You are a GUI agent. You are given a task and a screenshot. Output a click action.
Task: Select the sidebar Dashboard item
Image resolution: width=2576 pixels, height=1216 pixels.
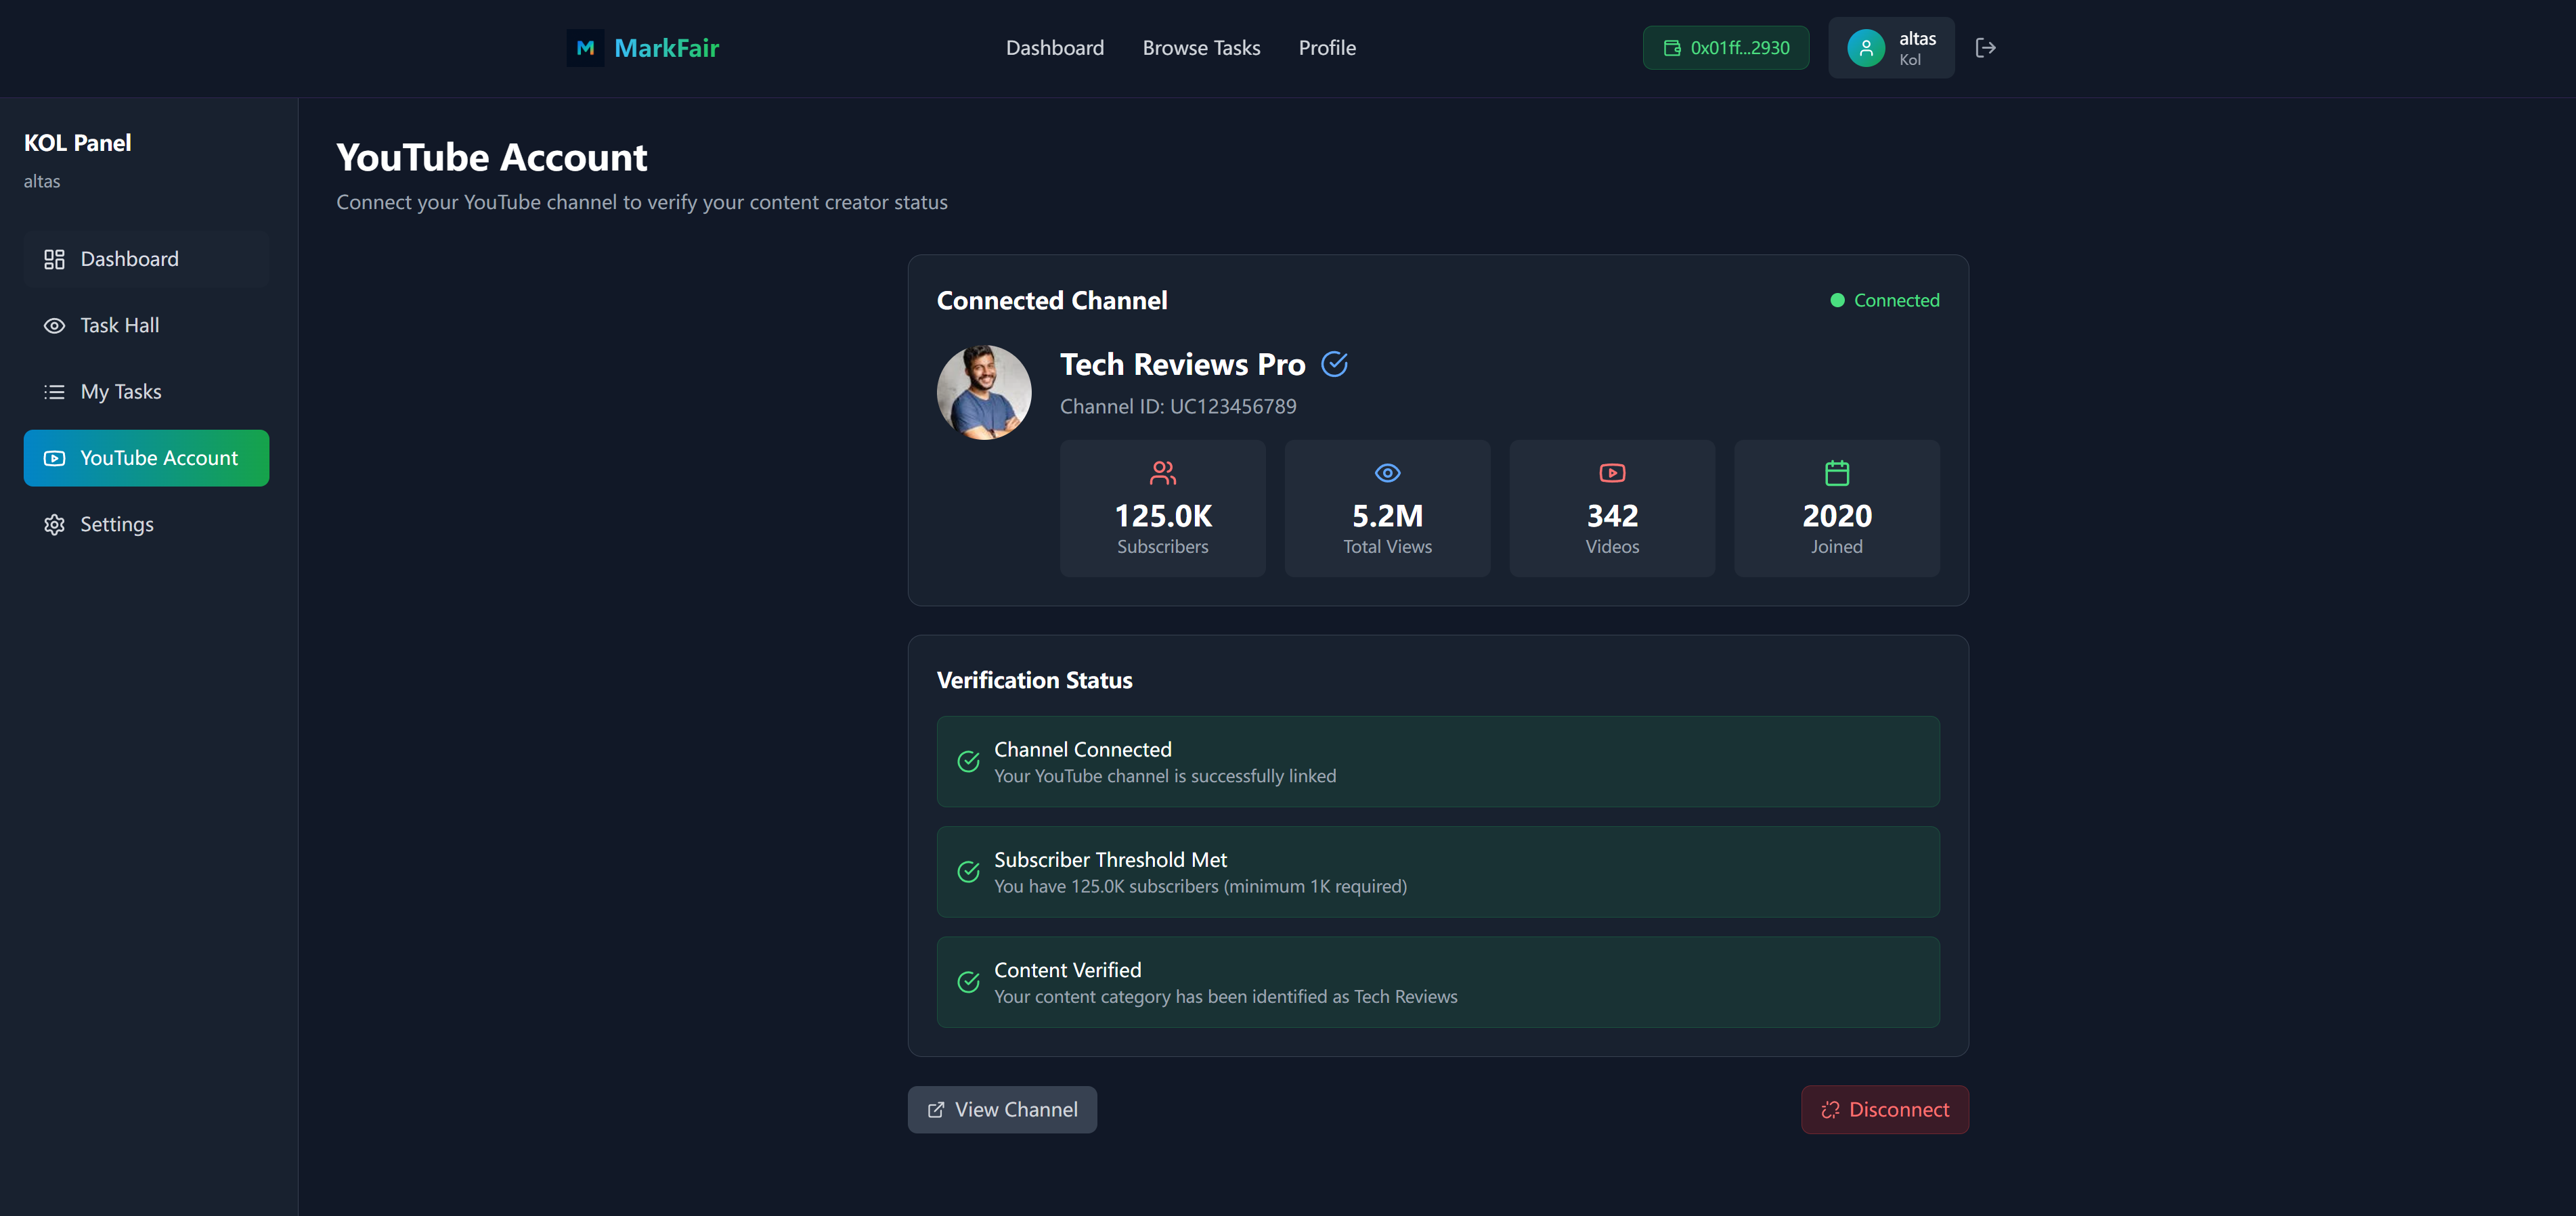pyautogui.click(x=129, y=260)
